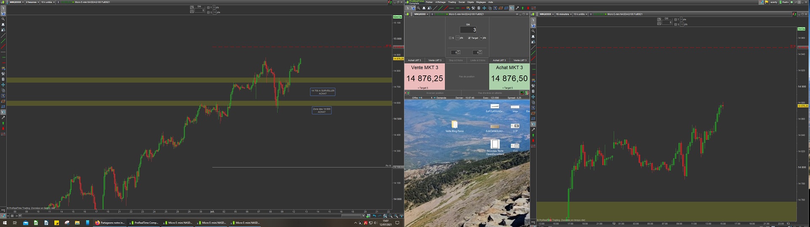Open the '15 minutes' timeframe dropdown
810x227 pixels.
pyautogui.click(x=563, y=14)
